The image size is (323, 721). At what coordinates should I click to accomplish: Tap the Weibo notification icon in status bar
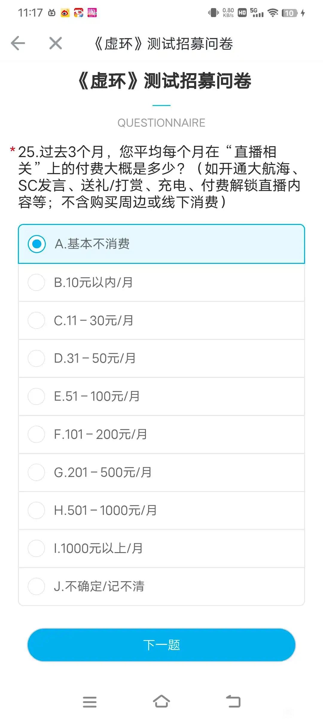(65, 13)
